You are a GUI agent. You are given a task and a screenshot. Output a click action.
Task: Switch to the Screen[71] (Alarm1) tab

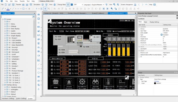click(98, 13)
